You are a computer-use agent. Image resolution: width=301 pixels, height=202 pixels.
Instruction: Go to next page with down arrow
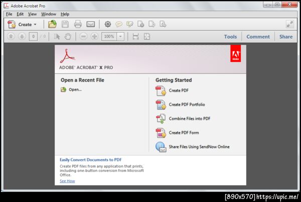click(x=22, y=36)
